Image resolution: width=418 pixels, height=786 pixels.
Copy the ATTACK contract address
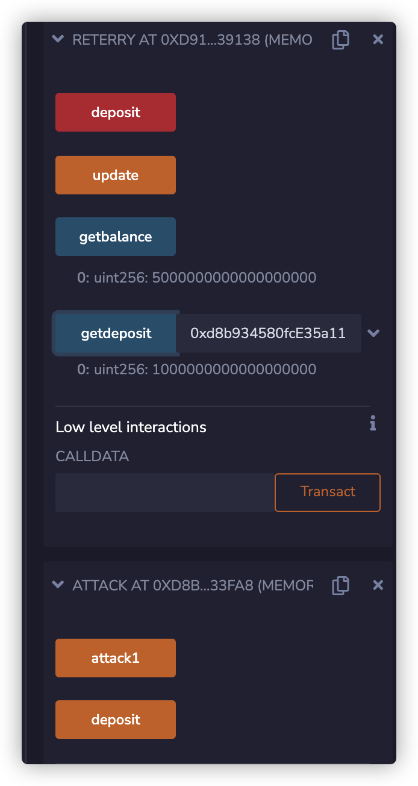[x=340, y=585]
